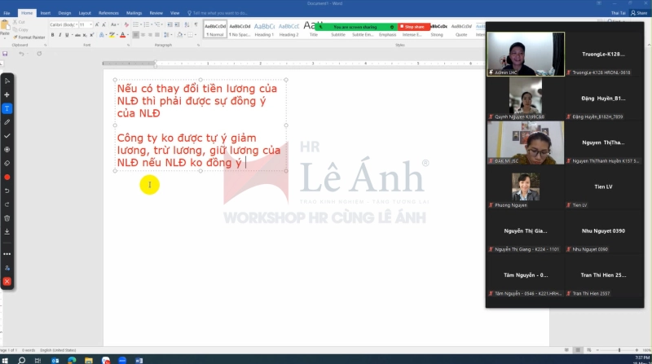Save annotations with the download icon
The width and height of the screenshot is (652, 364).
pyautogui.click(x=7, y=232)
